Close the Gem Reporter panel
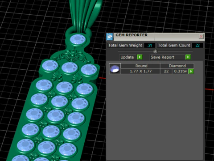 point(201,36)
